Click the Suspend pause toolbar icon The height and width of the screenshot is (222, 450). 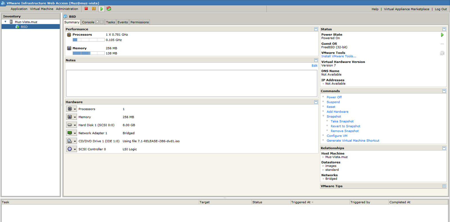click(x=94, y=9)
